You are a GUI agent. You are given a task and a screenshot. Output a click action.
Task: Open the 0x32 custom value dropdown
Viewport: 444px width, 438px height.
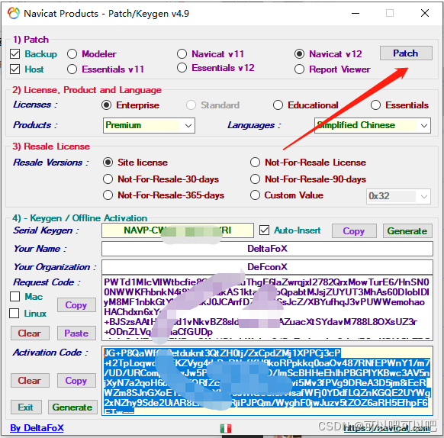point(398,196)
